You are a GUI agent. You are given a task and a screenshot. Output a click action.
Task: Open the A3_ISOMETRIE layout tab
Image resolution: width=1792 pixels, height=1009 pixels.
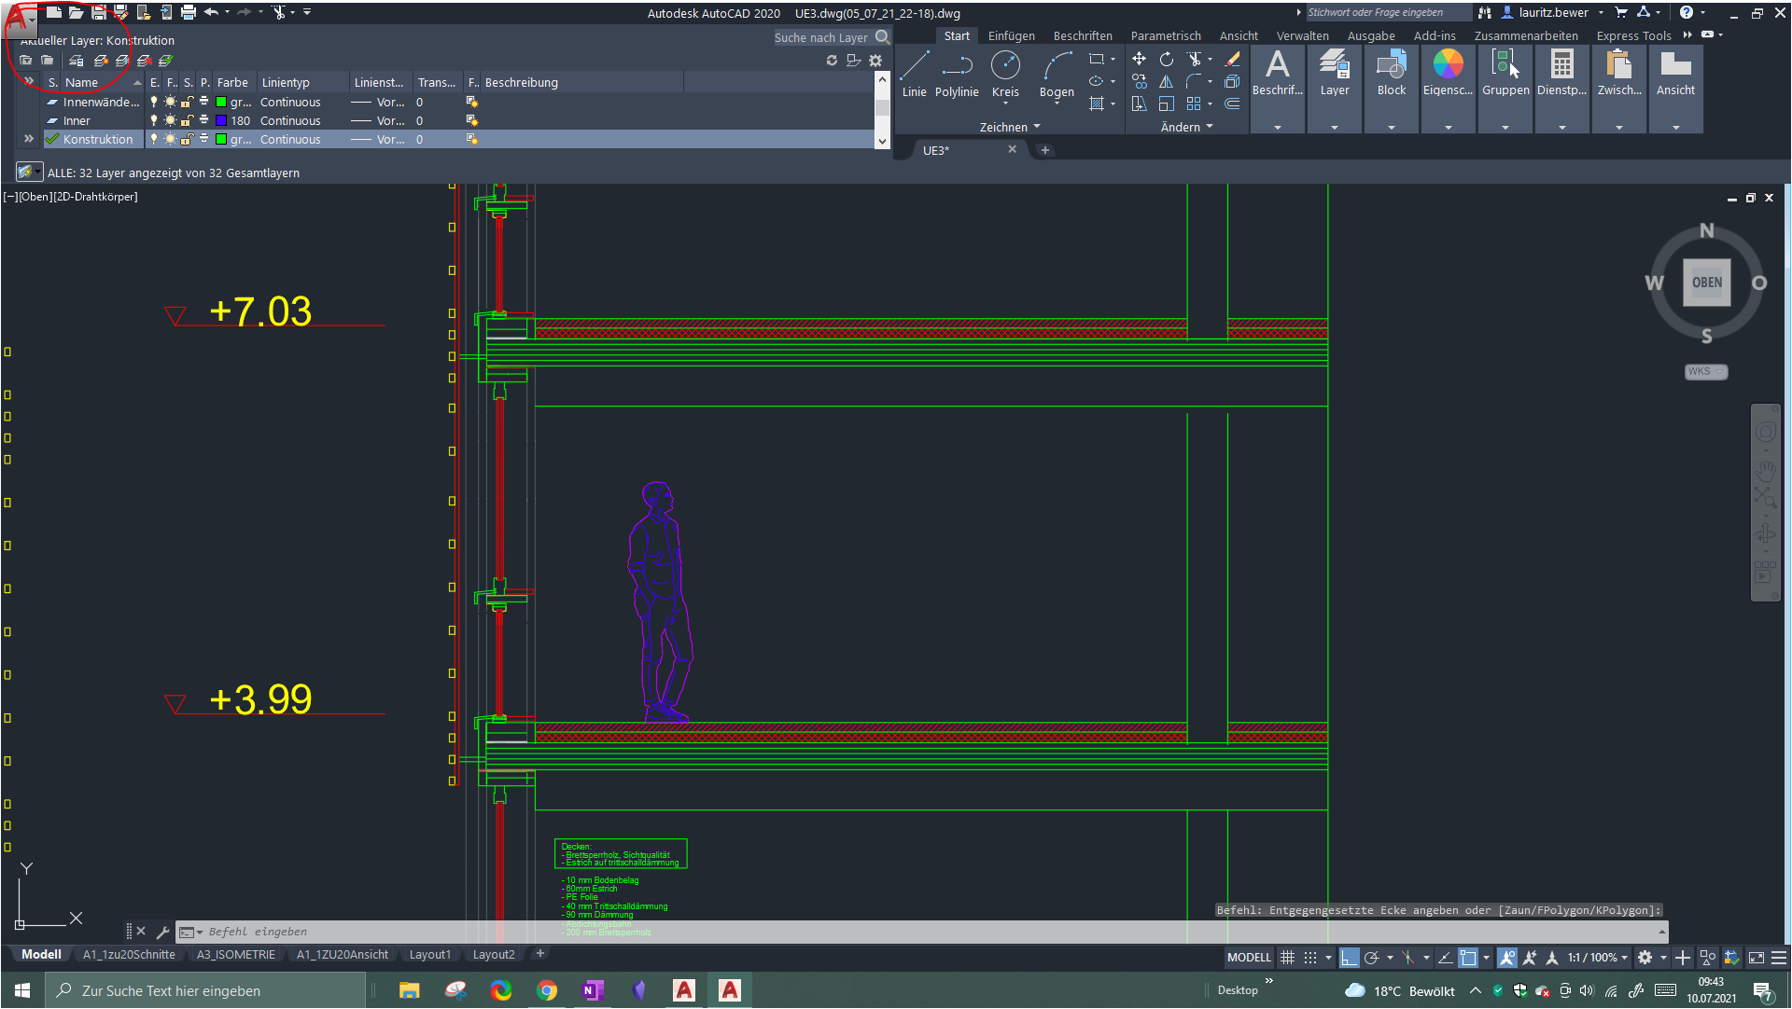coord(235,954)
